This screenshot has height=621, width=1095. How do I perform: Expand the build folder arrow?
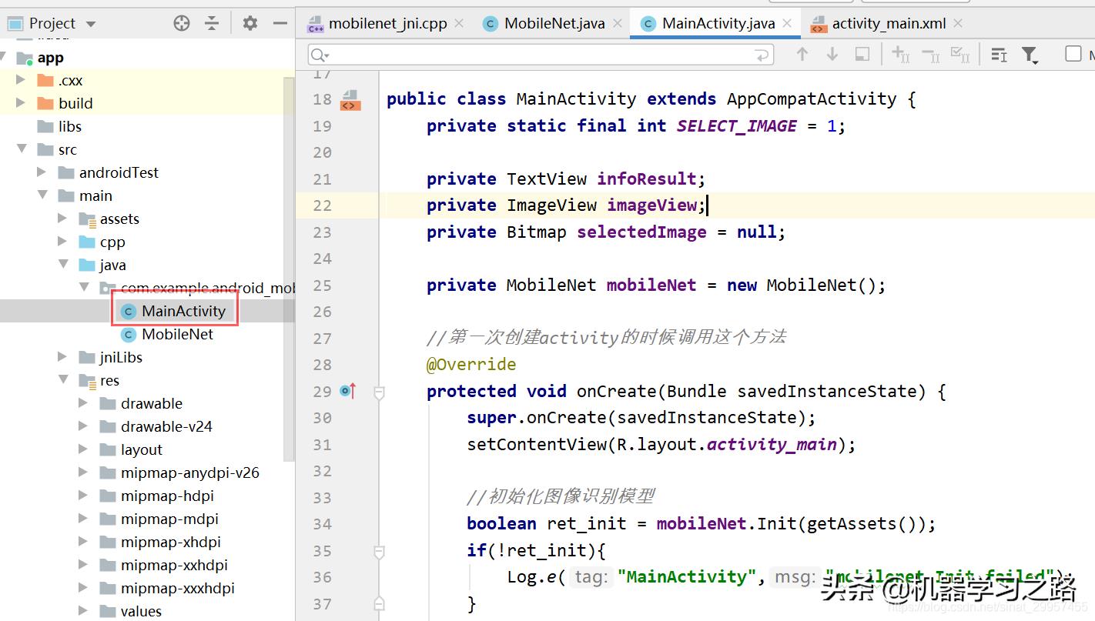click(21, 103)
